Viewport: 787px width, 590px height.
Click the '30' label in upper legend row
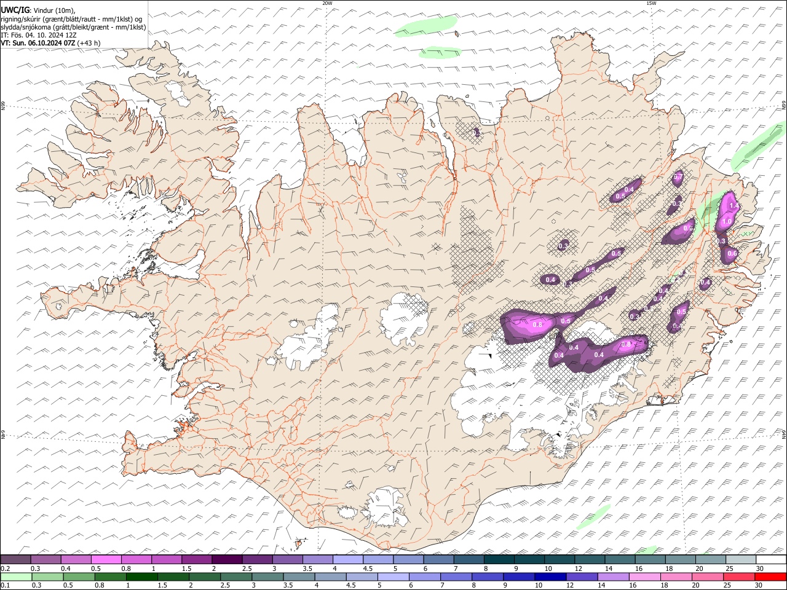(x=760, y=568)
